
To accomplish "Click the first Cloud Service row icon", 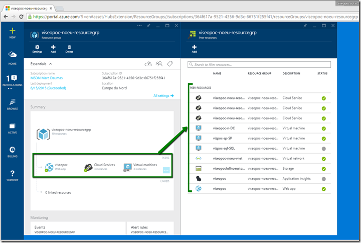I will tap(199, 98).
